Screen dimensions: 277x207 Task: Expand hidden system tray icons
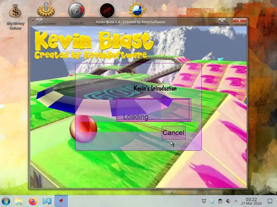click(x=236, y=201)
